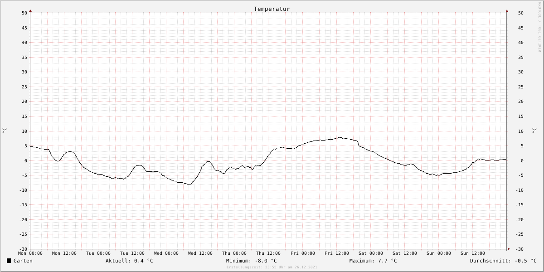The height and width of the screenshot is (272, 544).
Task: Click the Thu 00:00 axis label
Action: (x=234, y=253)
